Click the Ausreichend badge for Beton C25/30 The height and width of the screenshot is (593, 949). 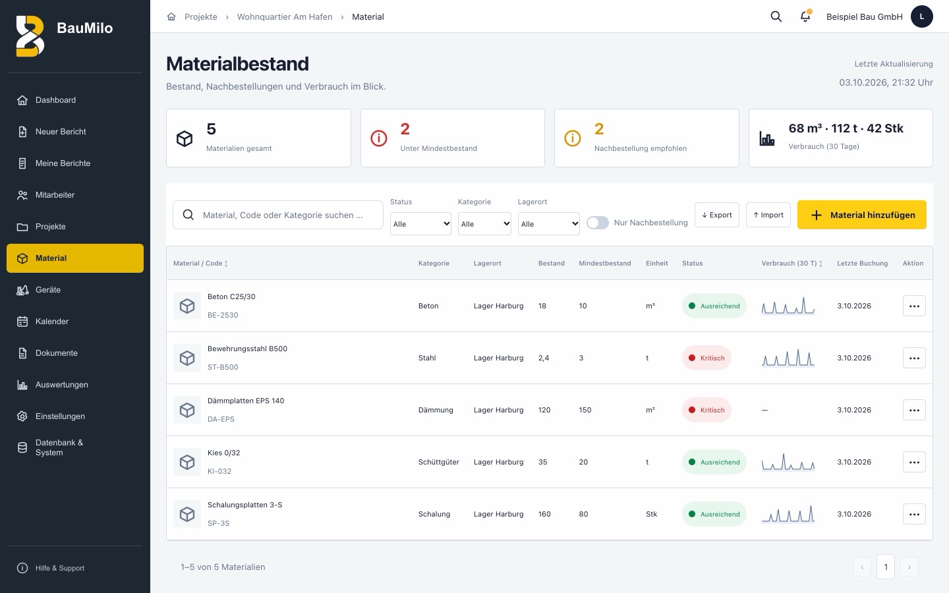pyautogui.click(x=714, y=306)
